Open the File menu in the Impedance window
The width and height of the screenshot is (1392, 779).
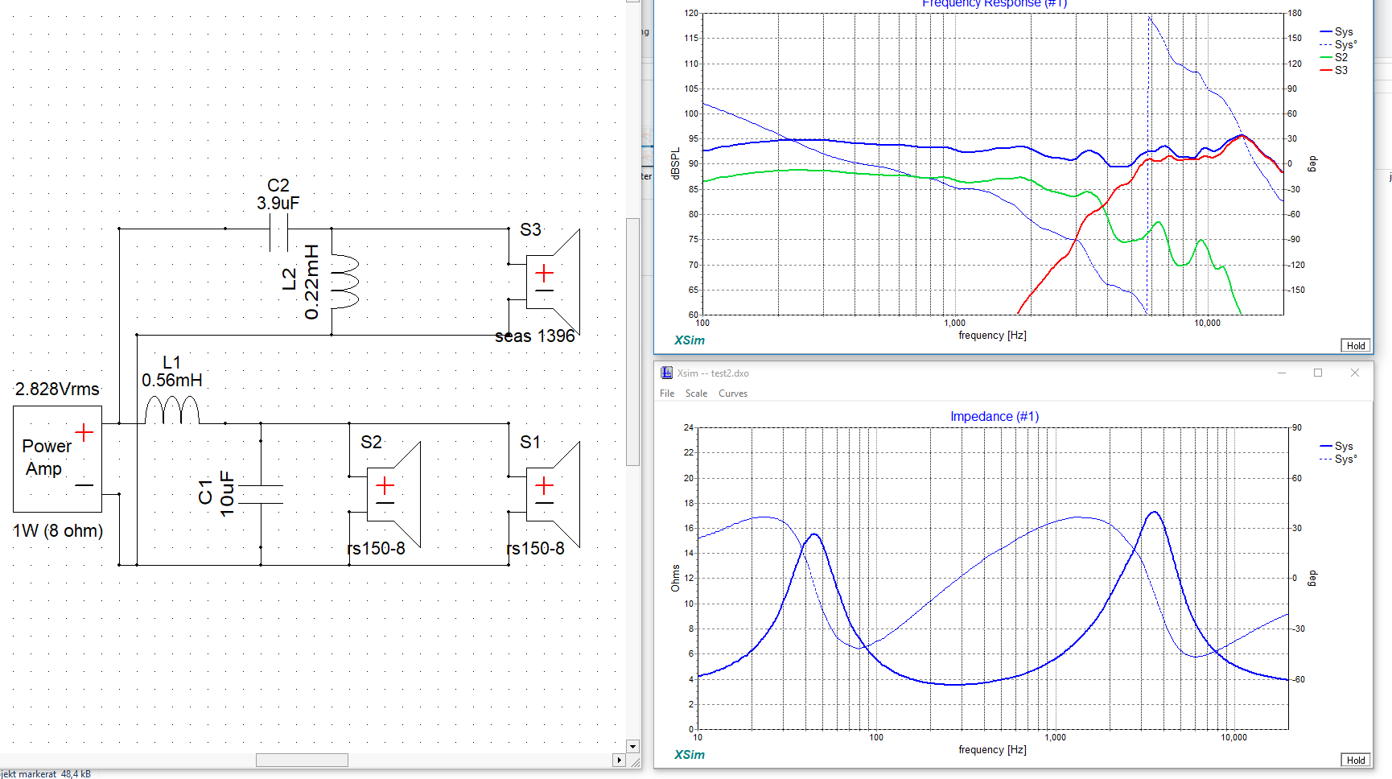click(x=667, y=394)
